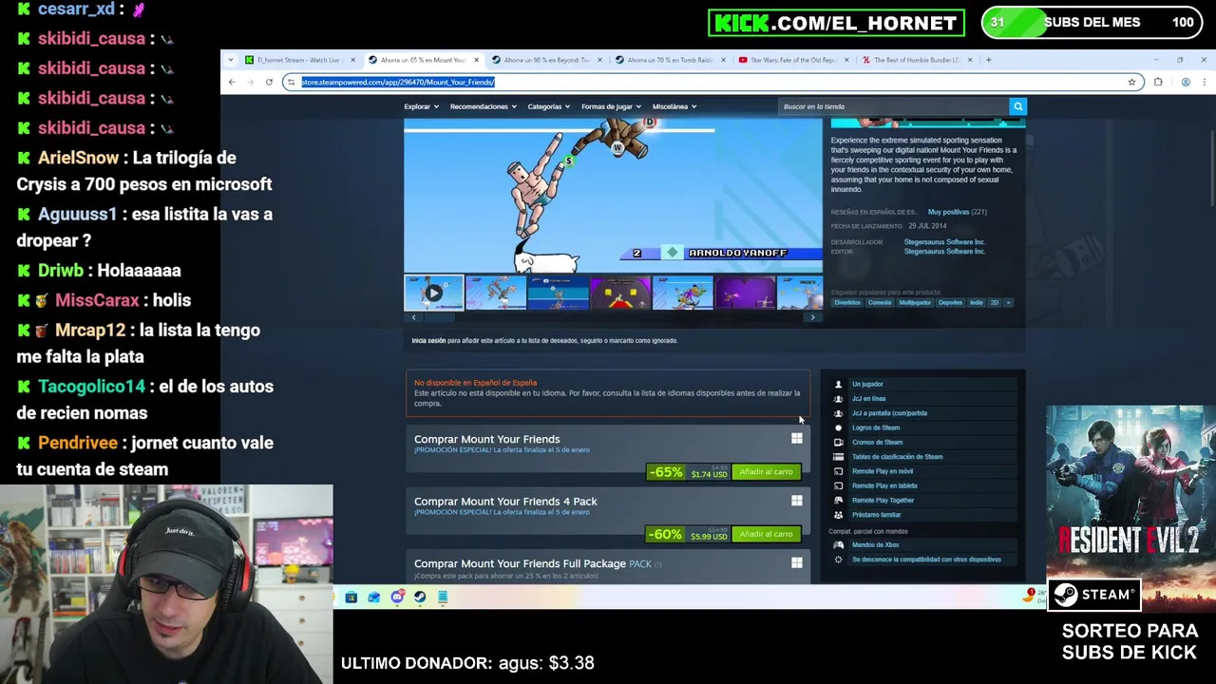Close the Mount Your Friends tab
The height and width of the screenshot is (684, 1216).
pyautogui.click(x=477, y=60)
